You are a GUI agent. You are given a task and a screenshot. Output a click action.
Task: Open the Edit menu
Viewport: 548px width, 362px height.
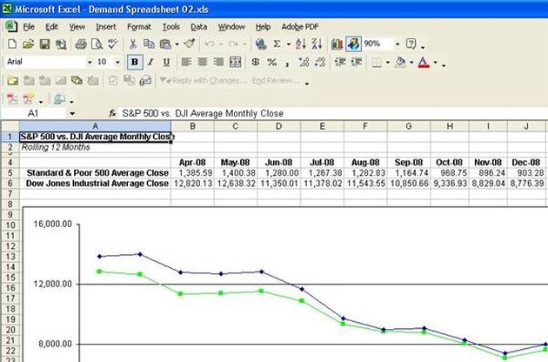pyautogui.click(x=51, y=27)
